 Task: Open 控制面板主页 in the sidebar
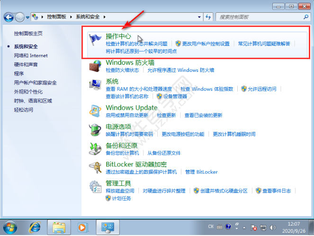(28, 34)
